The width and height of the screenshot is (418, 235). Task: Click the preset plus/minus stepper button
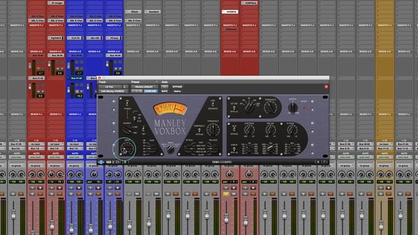[137, 91]
